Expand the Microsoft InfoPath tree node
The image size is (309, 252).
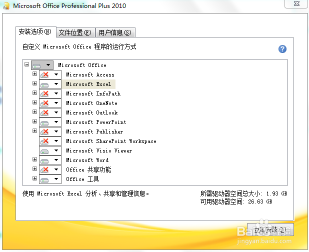[34, 93]
